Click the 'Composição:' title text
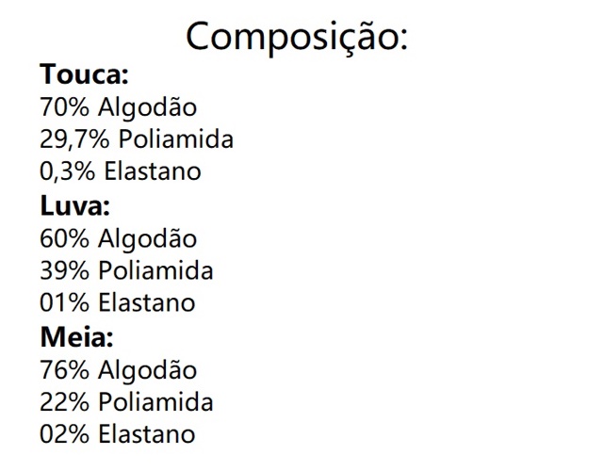 pos(297,36)
